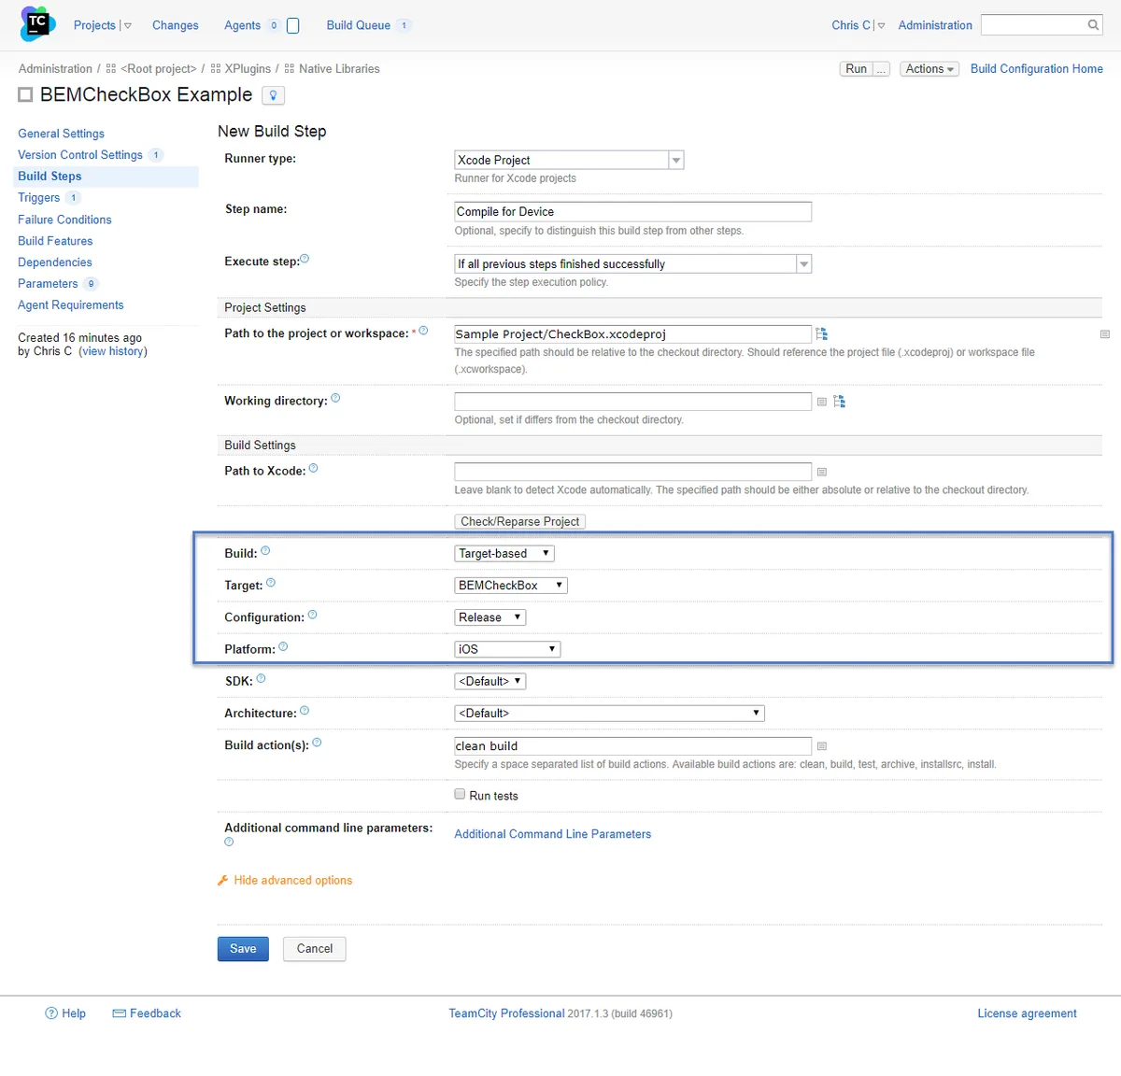
Task: Edit the Step name field
Action: (x=632, y=212)
